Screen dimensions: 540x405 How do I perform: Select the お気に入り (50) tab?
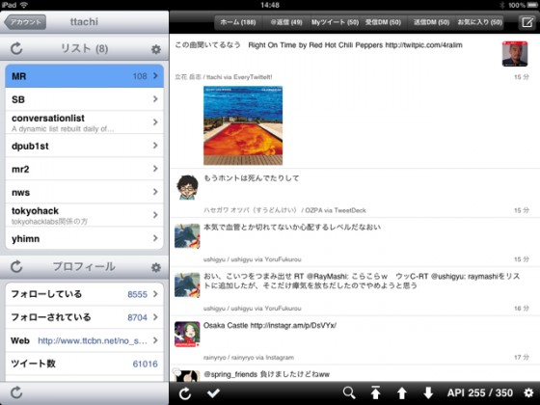[480, 22]
